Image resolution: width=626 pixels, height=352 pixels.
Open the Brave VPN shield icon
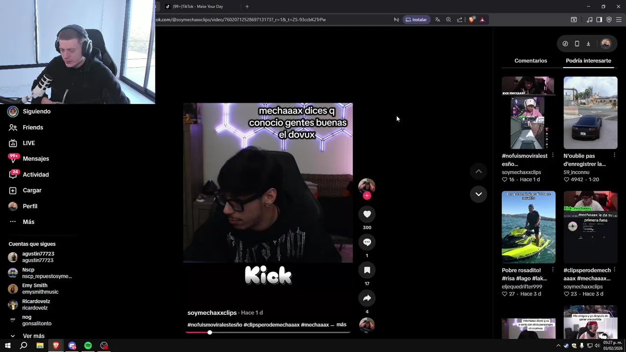609,20
